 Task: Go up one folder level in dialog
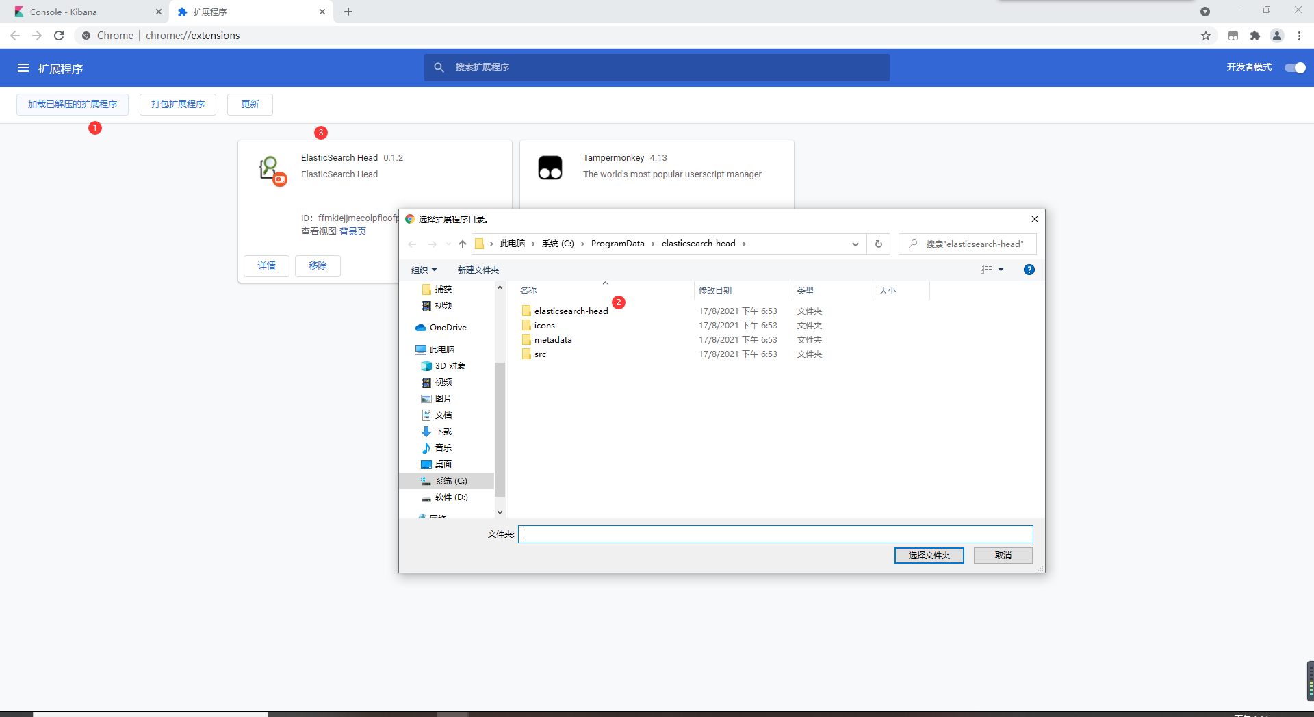pyautogui.click(x=463, y=244)
